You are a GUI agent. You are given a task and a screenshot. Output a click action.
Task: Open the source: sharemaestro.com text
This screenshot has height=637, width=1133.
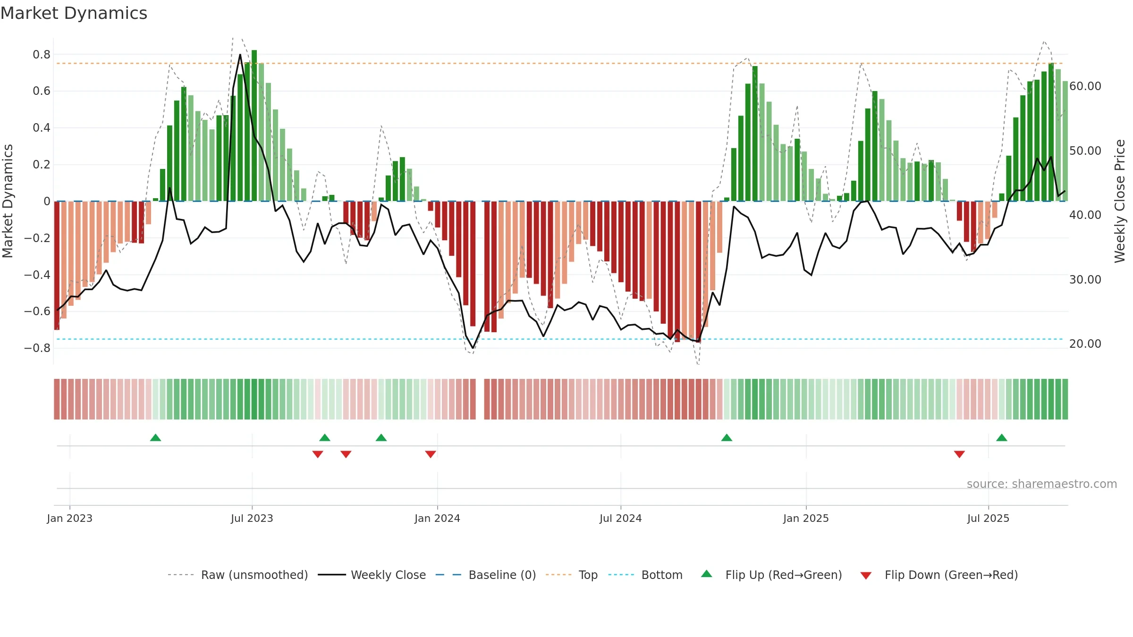tap(1042, 484)
